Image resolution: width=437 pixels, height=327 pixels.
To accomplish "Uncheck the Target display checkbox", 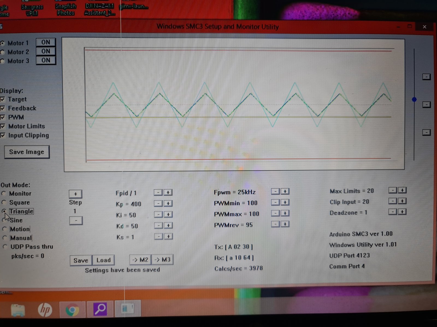I will pyautogui.click(x=3, y=99).
